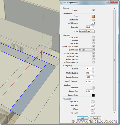Screen dimensions: 120x125
Task: Close the V-Ray light editor window
Action: [114, 2]
